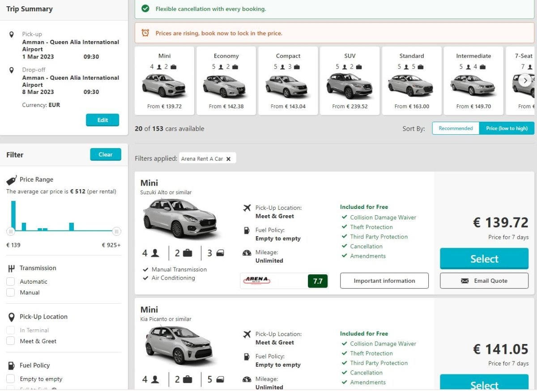Click the price tag icon beside Price Range
Image resolution: width=537 pixels, height=391 pixels.
tap(12, 180)
